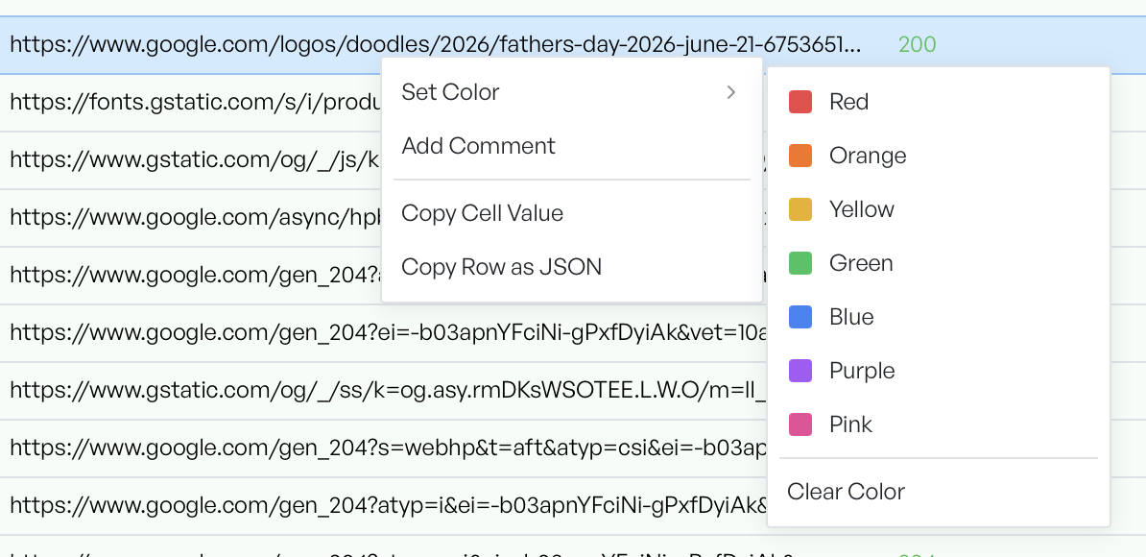Select the fathers-day-2026 doodle URL row
The image size is (1146, 557).
click(573, 45)
